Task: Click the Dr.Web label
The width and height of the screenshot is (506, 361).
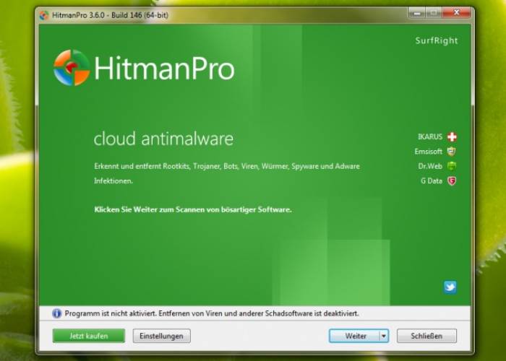Action: click(x=430, y=166)
